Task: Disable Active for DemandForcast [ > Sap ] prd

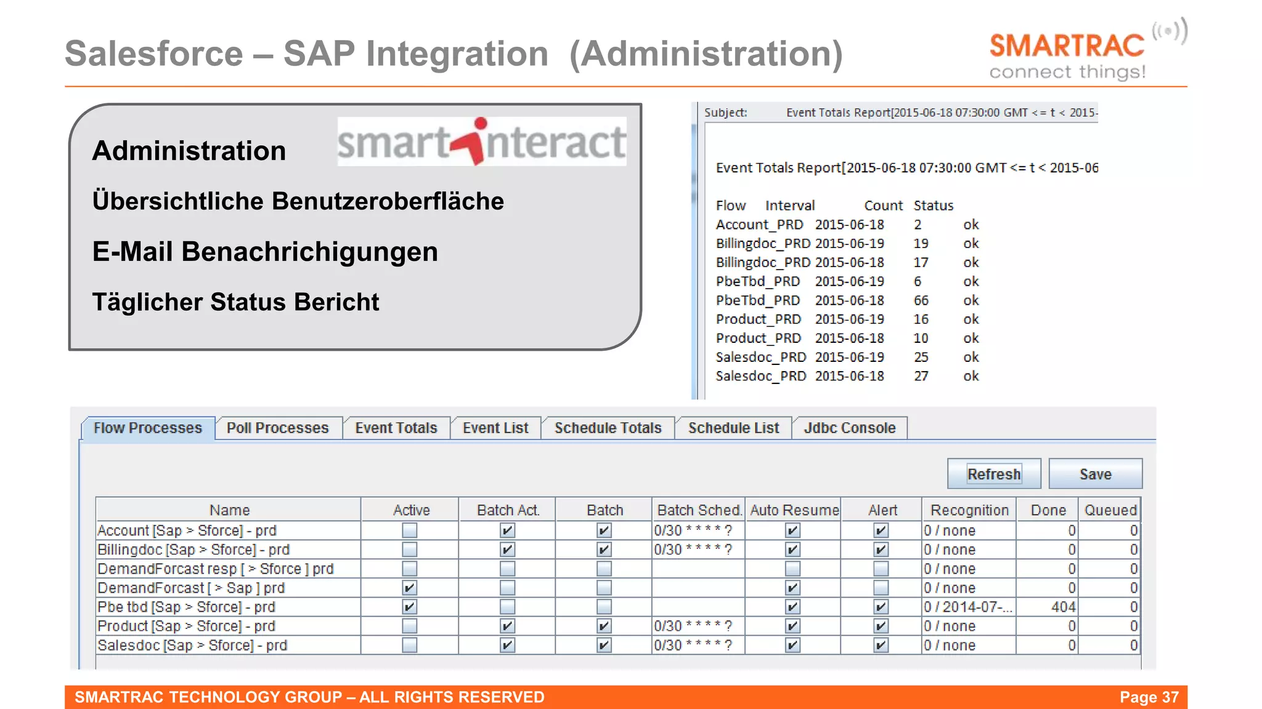Action: (409, 588)
